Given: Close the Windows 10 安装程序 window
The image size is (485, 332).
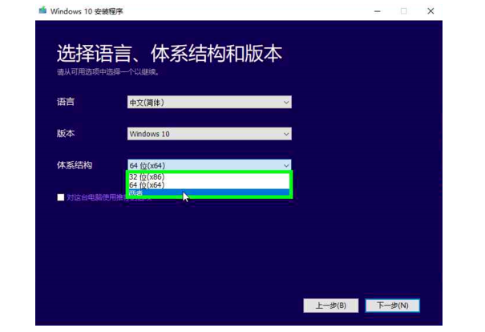Looking at the screenshot, I should point(430,11).
